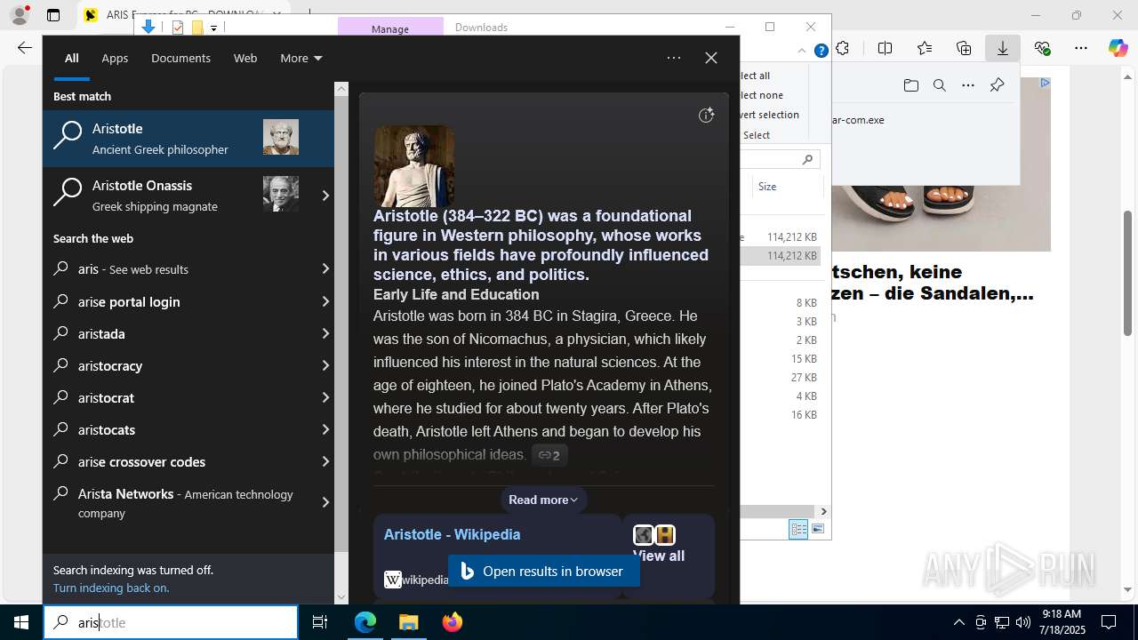Open Microsoft Edge from the taskbar
Viewport: 1138px width, 640px height.
pos(365,622)
